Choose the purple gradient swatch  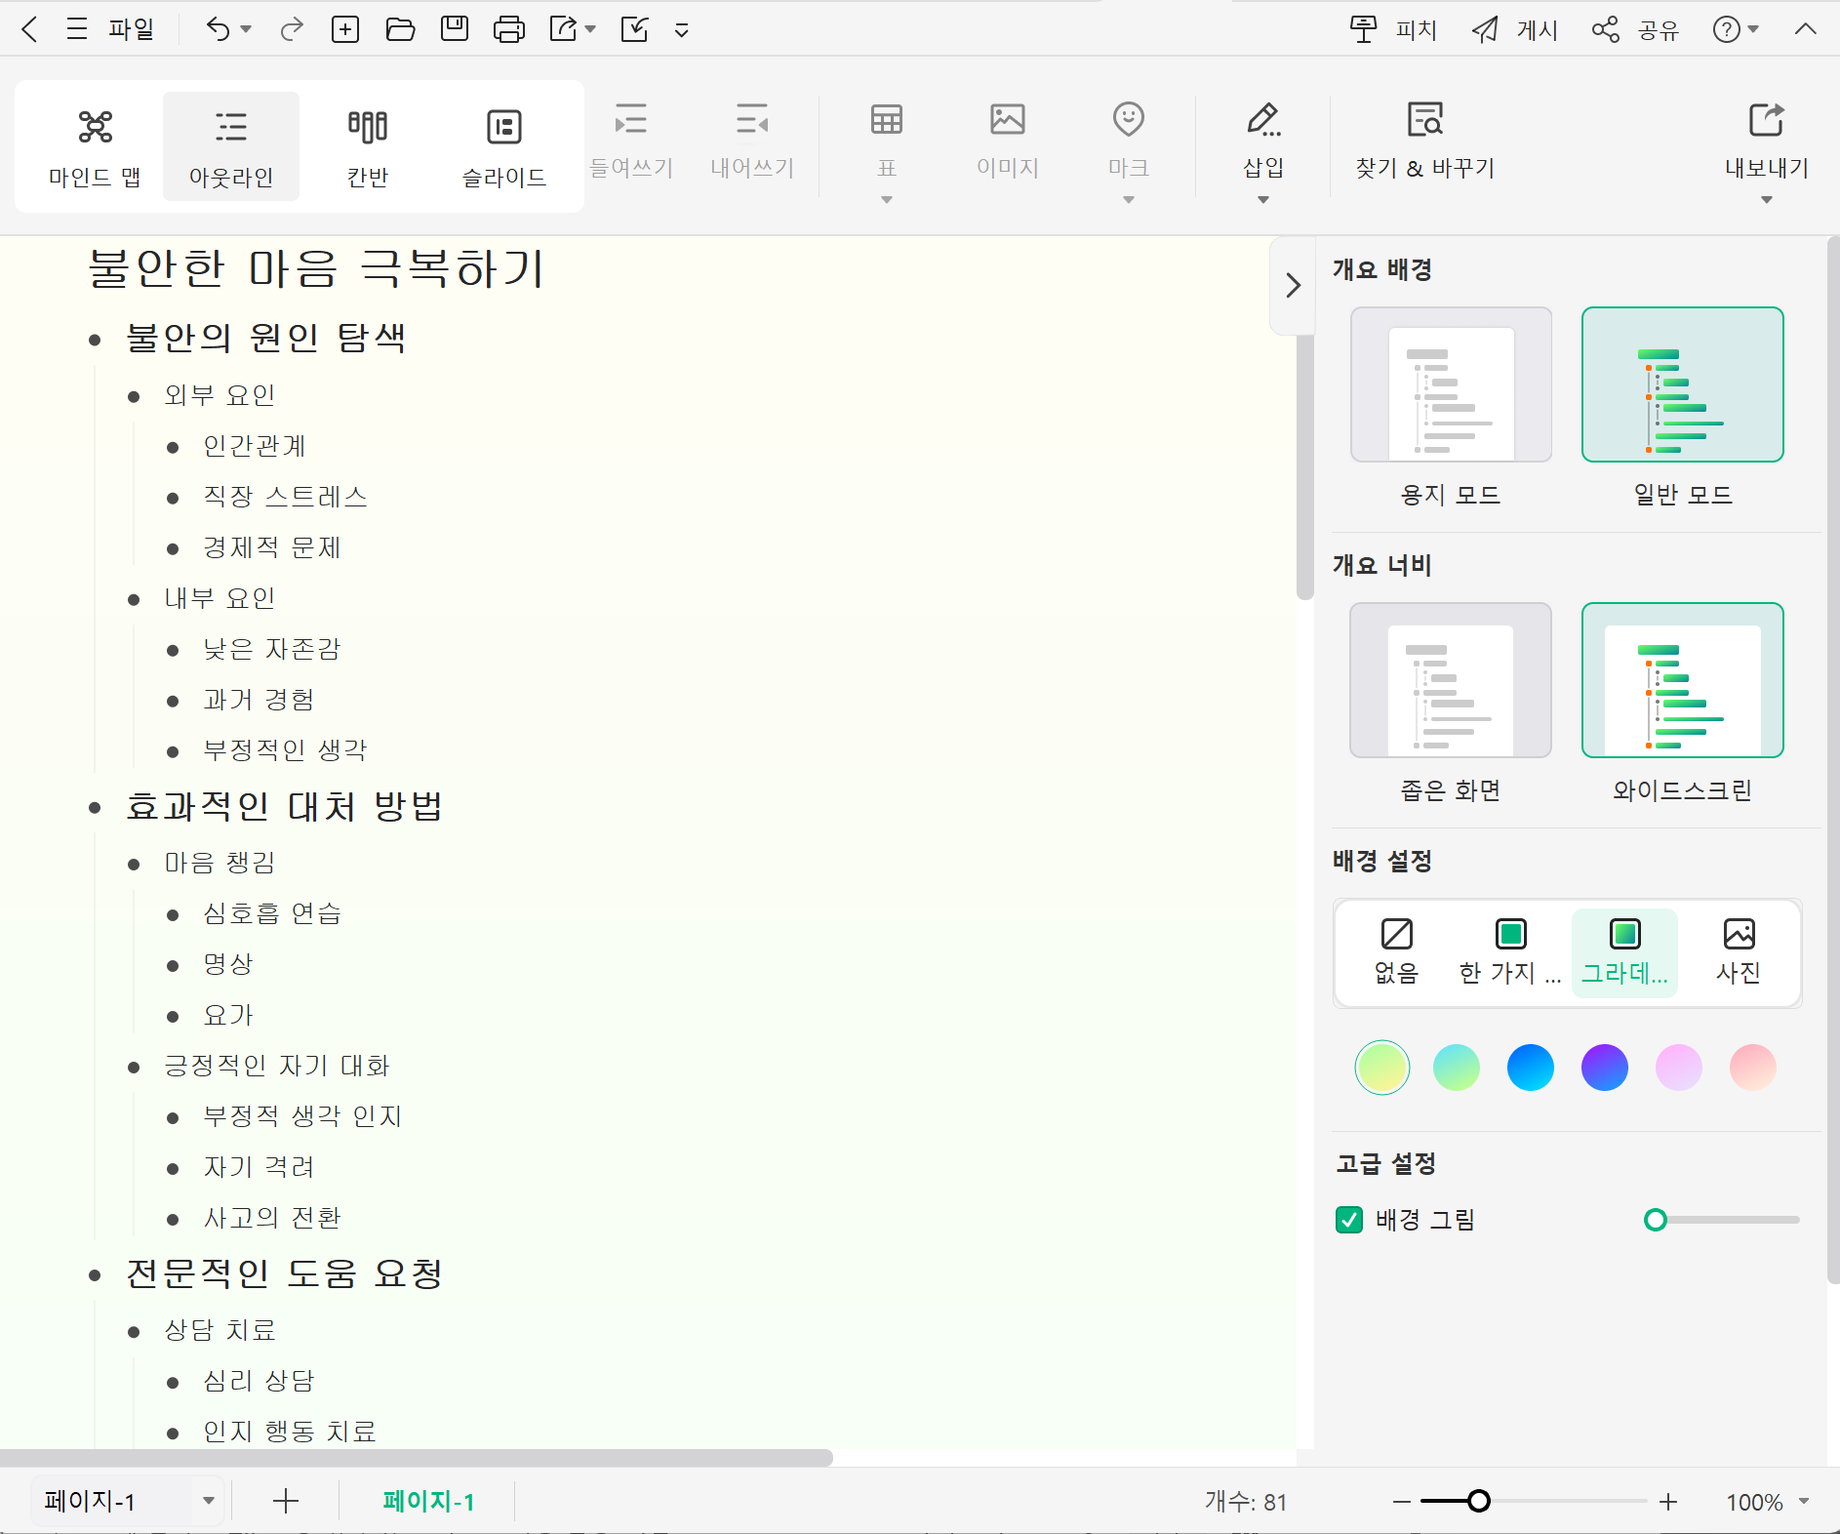(1605, 1068)
